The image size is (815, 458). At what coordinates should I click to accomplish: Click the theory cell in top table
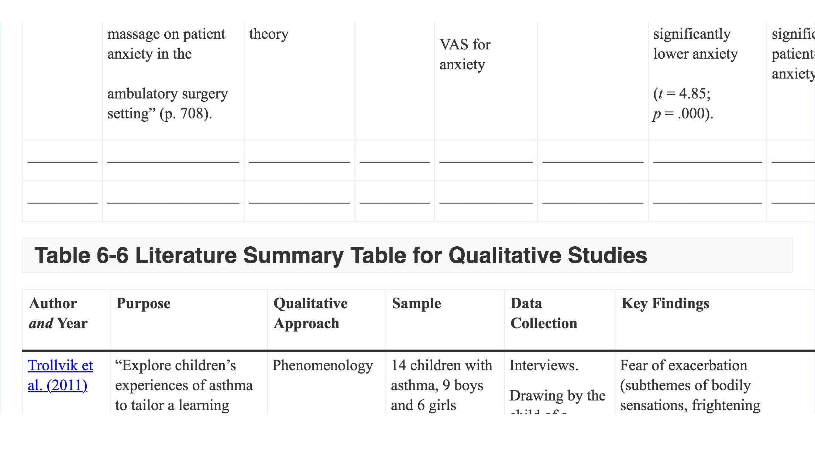tap(269, 34)
